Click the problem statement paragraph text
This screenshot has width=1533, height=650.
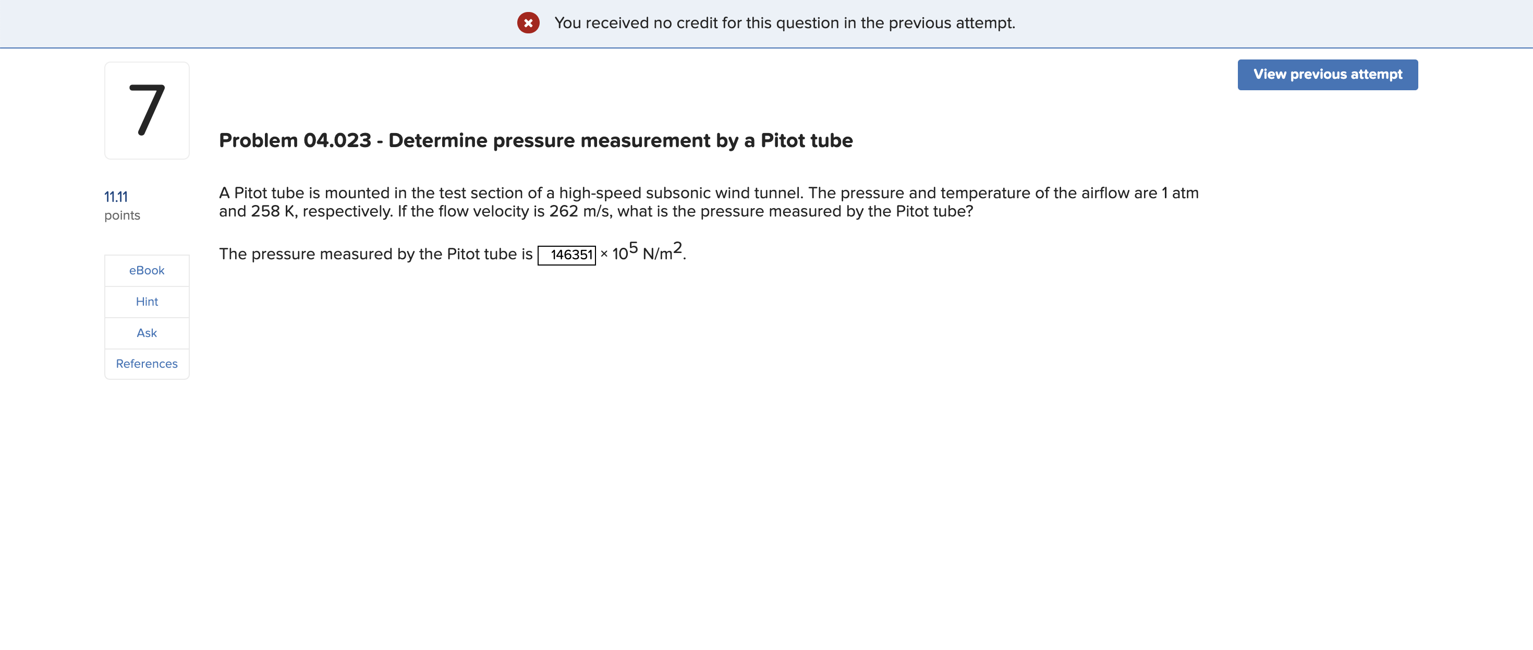coord(708,201)
